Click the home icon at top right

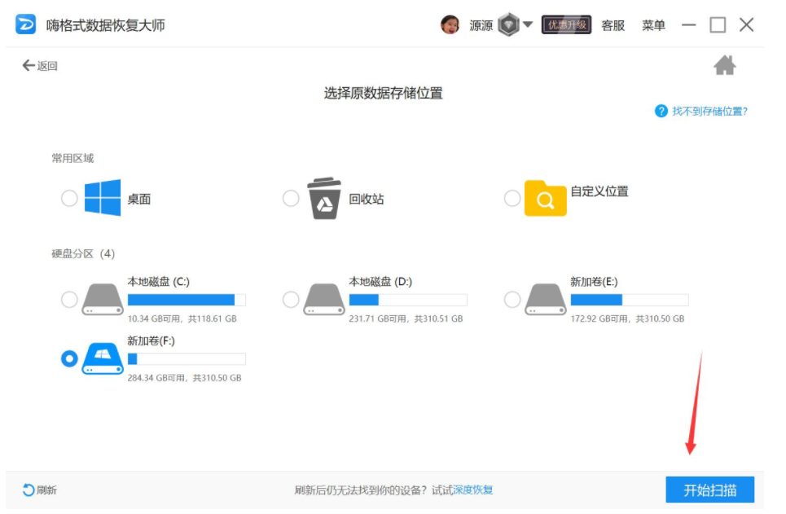[724, 66]
